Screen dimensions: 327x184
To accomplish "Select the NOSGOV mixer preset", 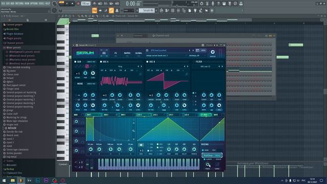I will pyautogui.click(x=12, y=128).
